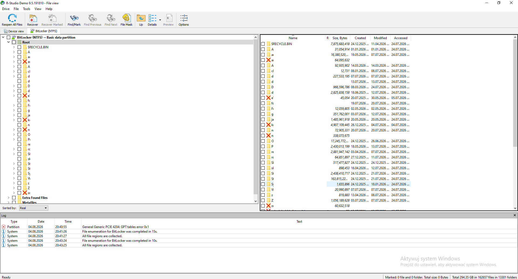Click the Preview toolbar icon
518x279 pixels.
168,18
